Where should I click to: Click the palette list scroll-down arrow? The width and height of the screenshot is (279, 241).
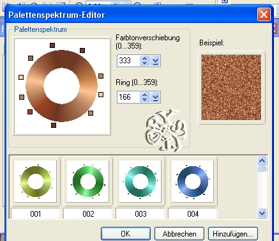tap(262, 213)
